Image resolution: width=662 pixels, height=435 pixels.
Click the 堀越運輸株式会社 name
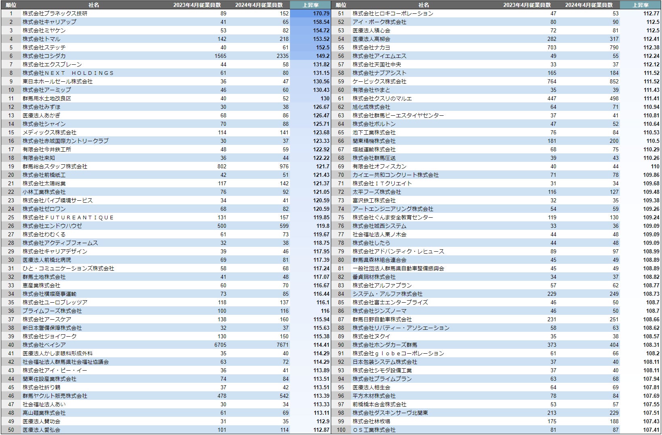(x=374, y=149)
